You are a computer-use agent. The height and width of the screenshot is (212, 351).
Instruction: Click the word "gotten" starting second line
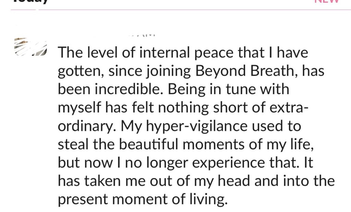[x=81, y=71]
